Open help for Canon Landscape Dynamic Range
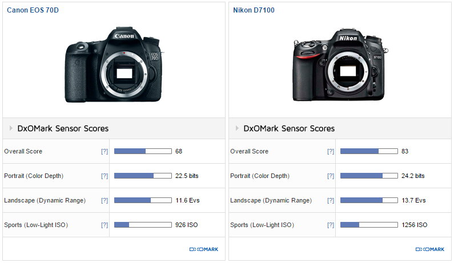454x263 pixels. [105, 200]
